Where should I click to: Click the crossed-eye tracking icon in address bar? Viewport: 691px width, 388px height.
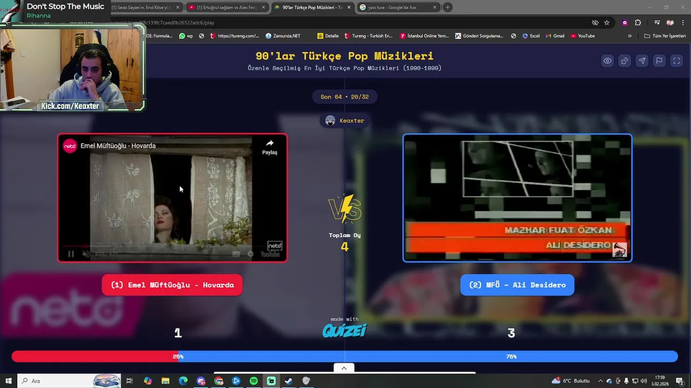point(595,23)
